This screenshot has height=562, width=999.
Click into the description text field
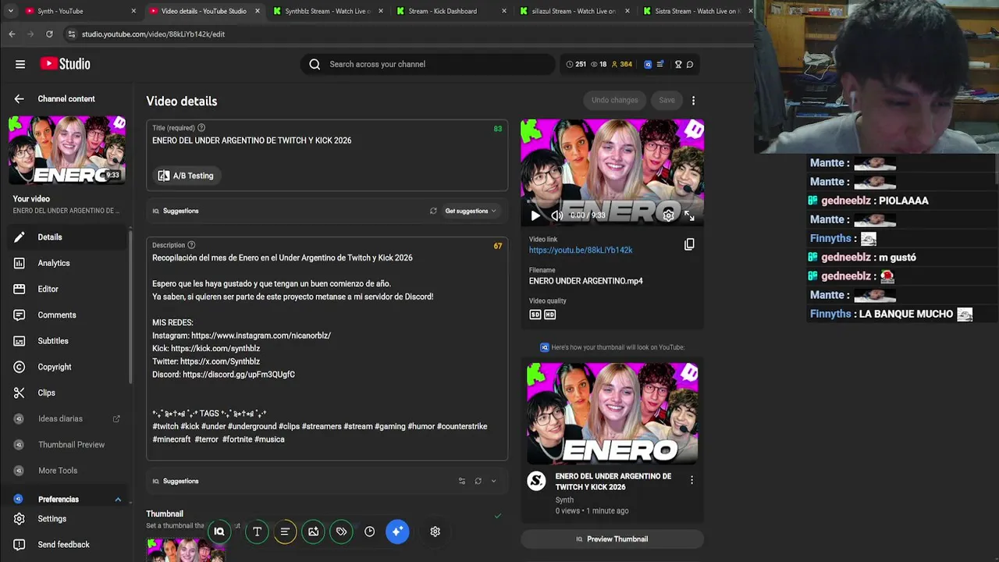[x=327, y=348]
